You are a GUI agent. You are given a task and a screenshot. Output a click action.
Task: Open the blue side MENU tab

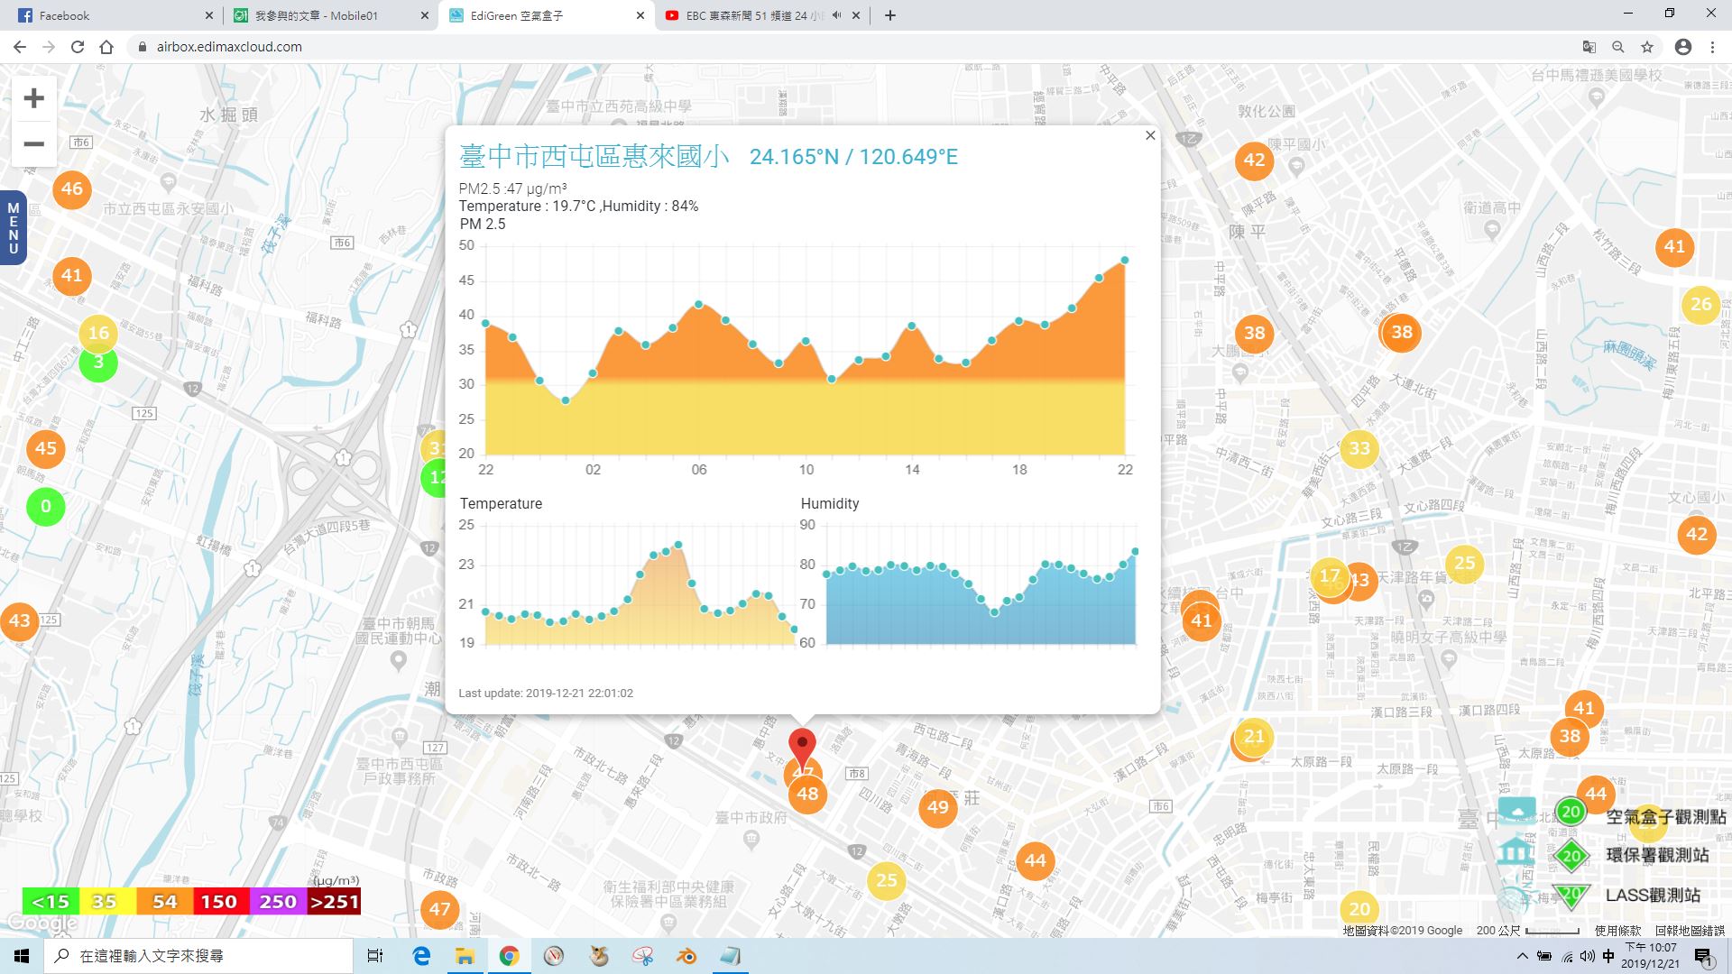pyautogui.click(x=13, y=228)
